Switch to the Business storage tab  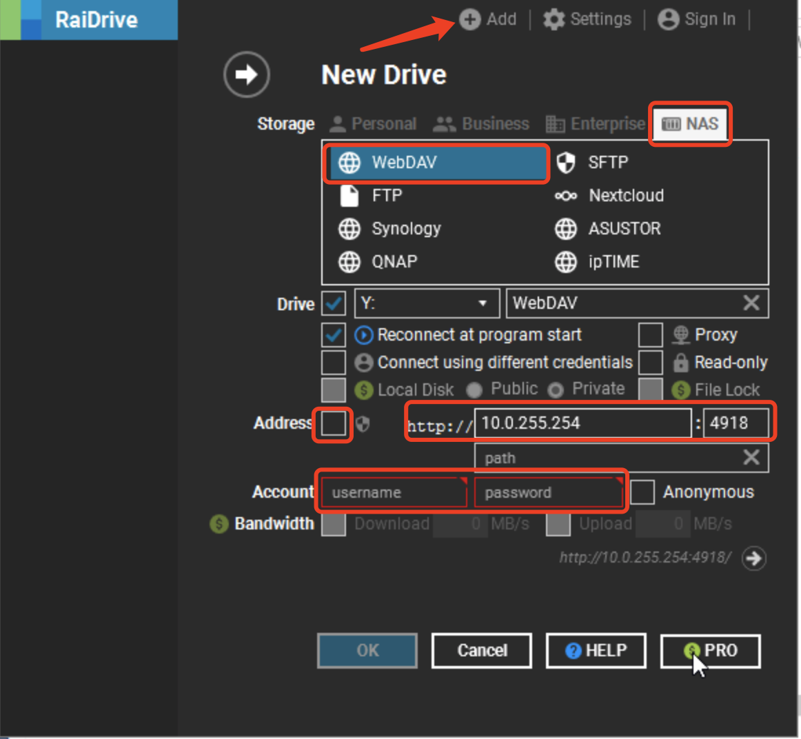481,123
